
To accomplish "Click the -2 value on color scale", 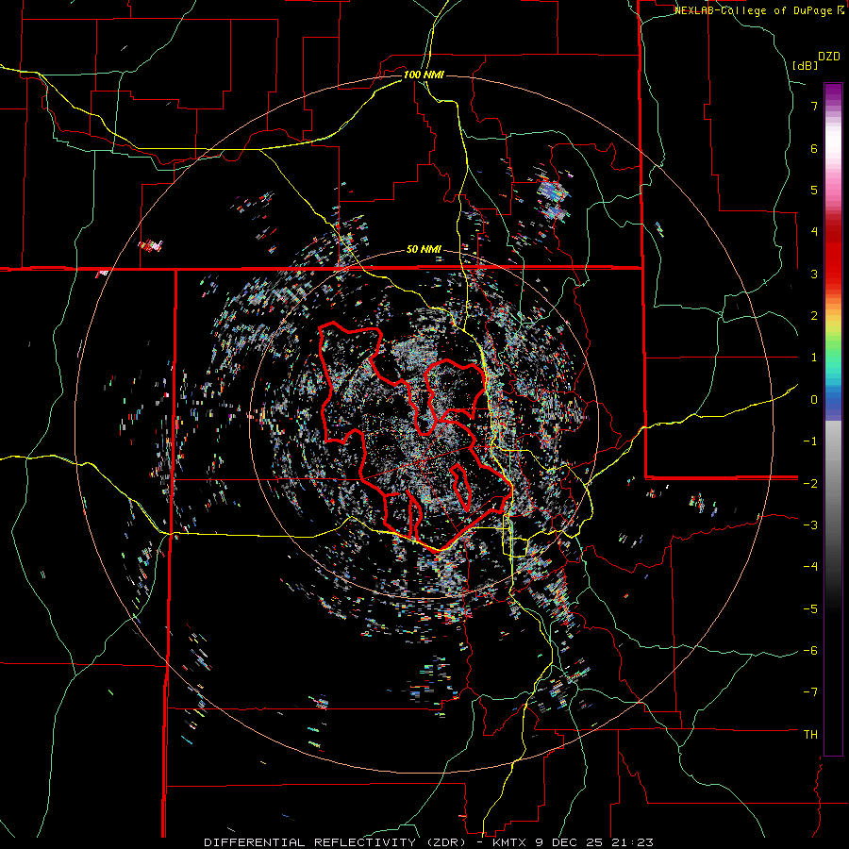I will point(810,483).
